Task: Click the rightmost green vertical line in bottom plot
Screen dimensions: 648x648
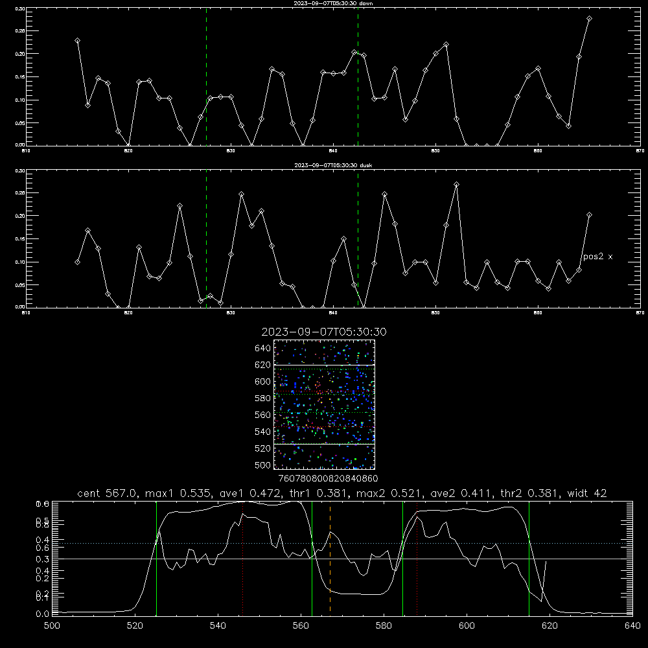Action: pyautogui.click(x=529, y=558)
